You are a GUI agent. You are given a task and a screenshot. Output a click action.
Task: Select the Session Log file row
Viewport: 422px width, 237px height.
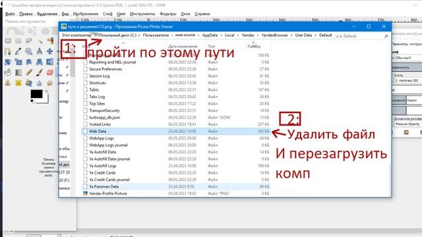click(176, 76)
